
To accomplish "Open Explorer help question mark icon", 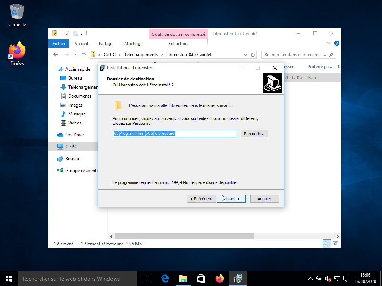I will point(337,44).
